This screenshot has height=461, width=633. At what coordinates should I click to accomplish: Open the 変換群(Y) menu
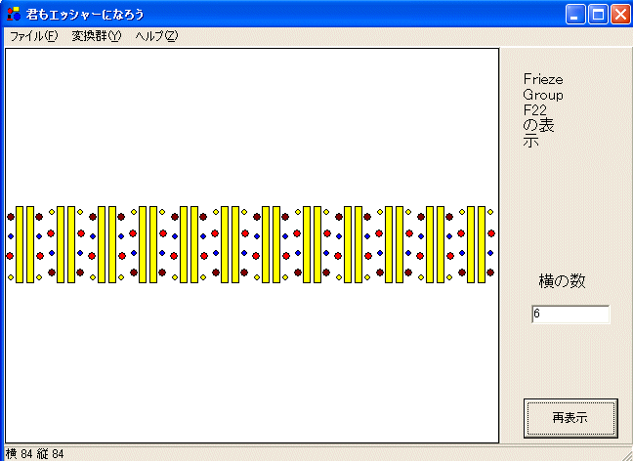[97, 36]
